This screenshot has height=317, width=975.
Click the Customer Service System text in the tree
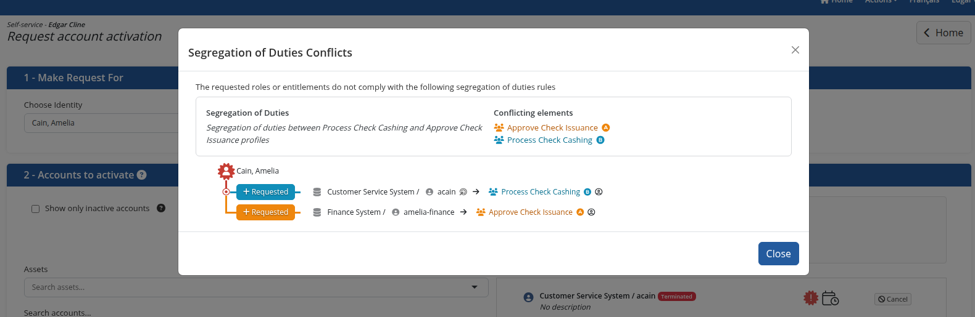pos(371,192)
